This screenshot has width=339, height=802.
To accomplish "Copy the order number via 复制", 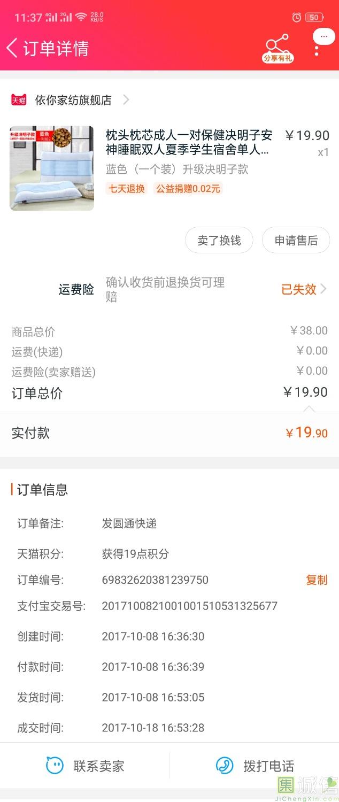I will click(x=317, y=580).
